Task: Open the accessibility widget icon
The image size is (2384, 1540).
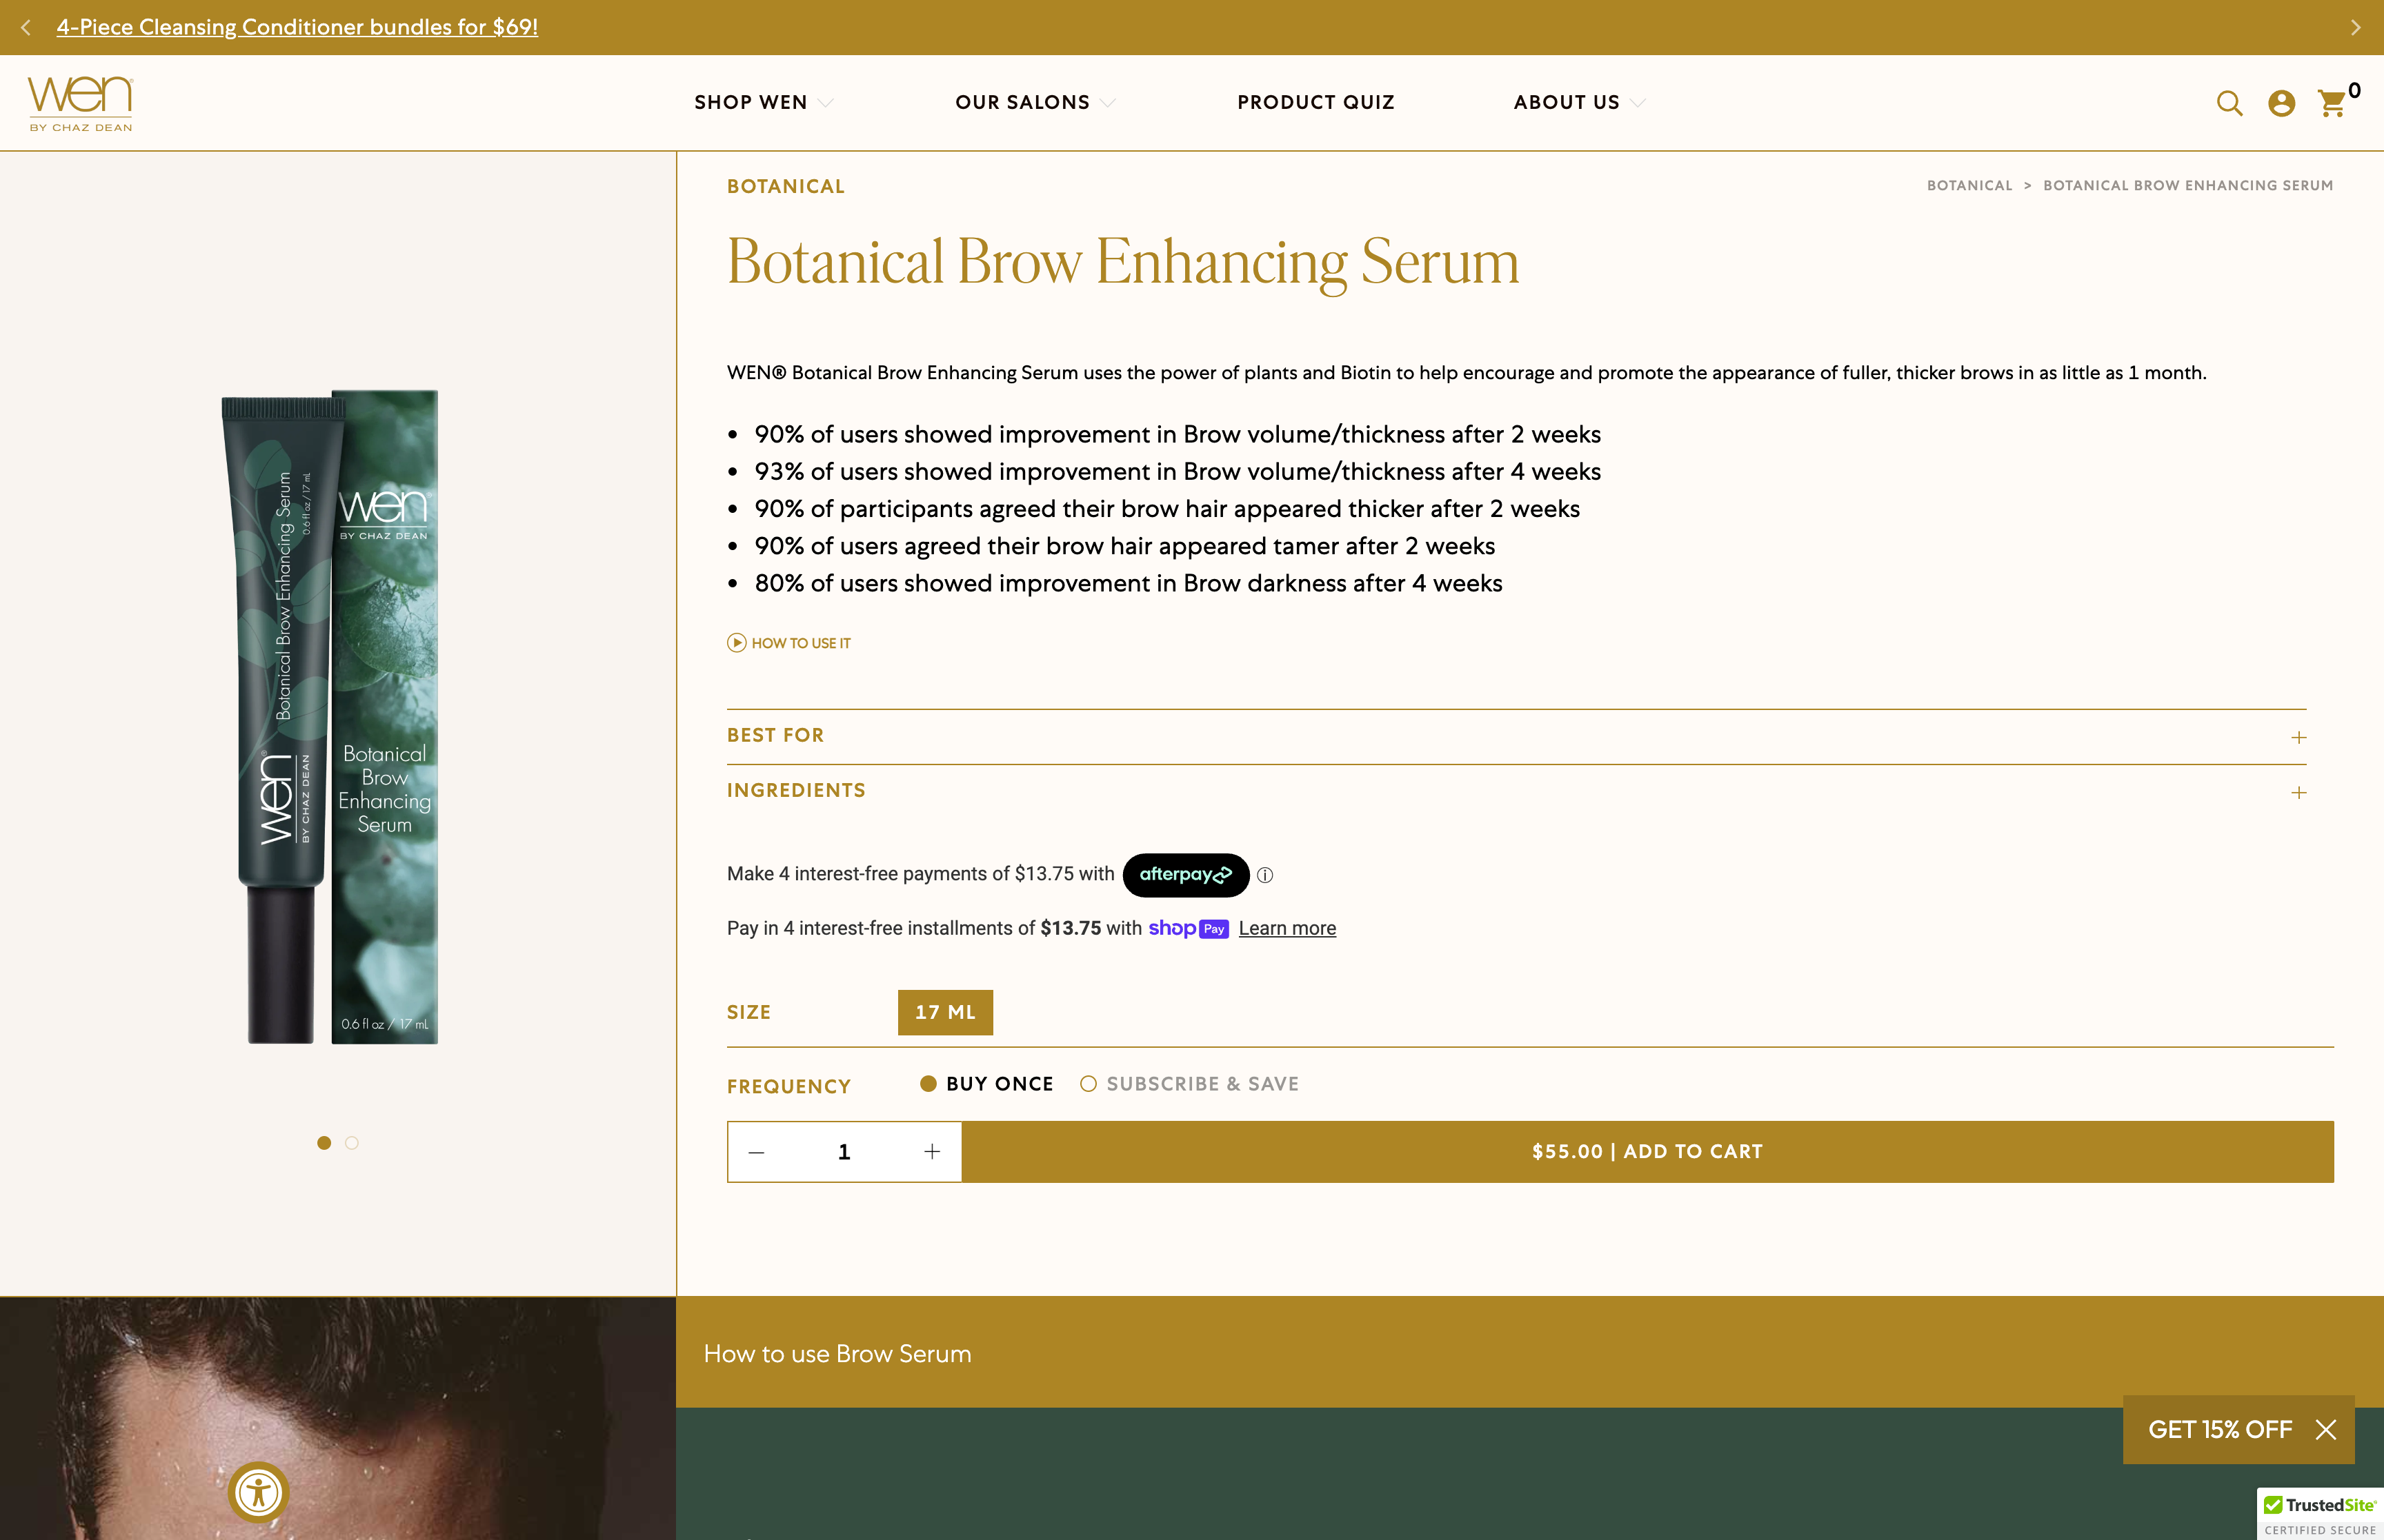Action: 258,1492
